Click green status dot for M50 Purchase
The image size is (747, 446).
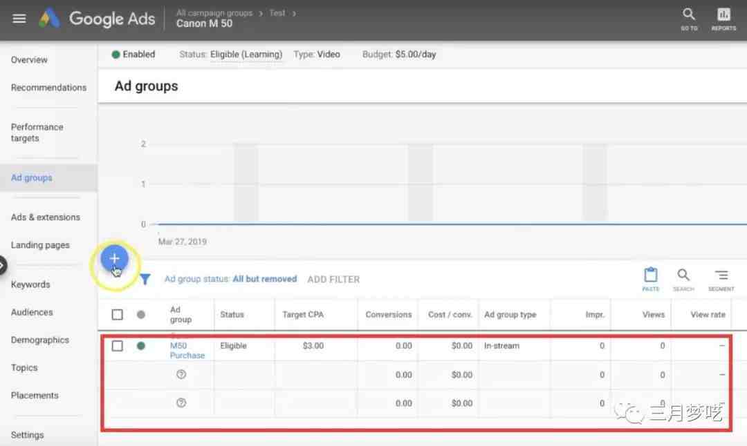pos(141,346)
